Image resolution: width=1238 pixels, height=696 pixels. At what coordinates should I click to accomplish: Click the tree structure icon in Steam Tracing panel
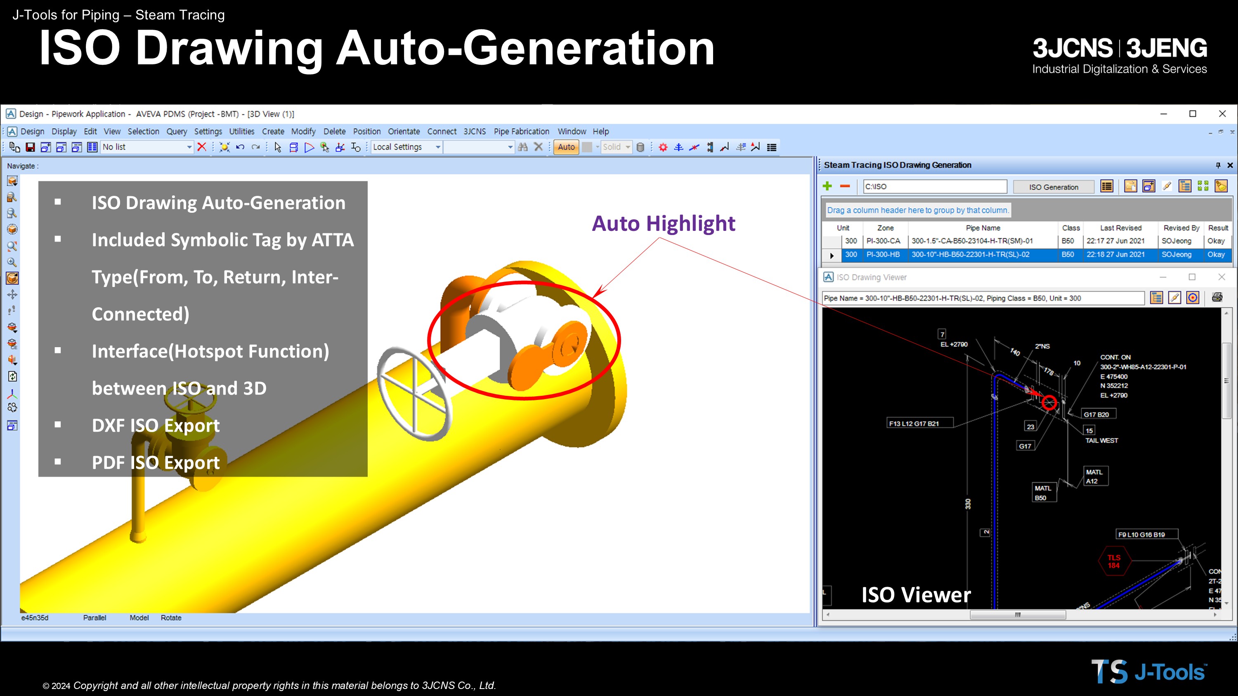tap(1185, 186)
